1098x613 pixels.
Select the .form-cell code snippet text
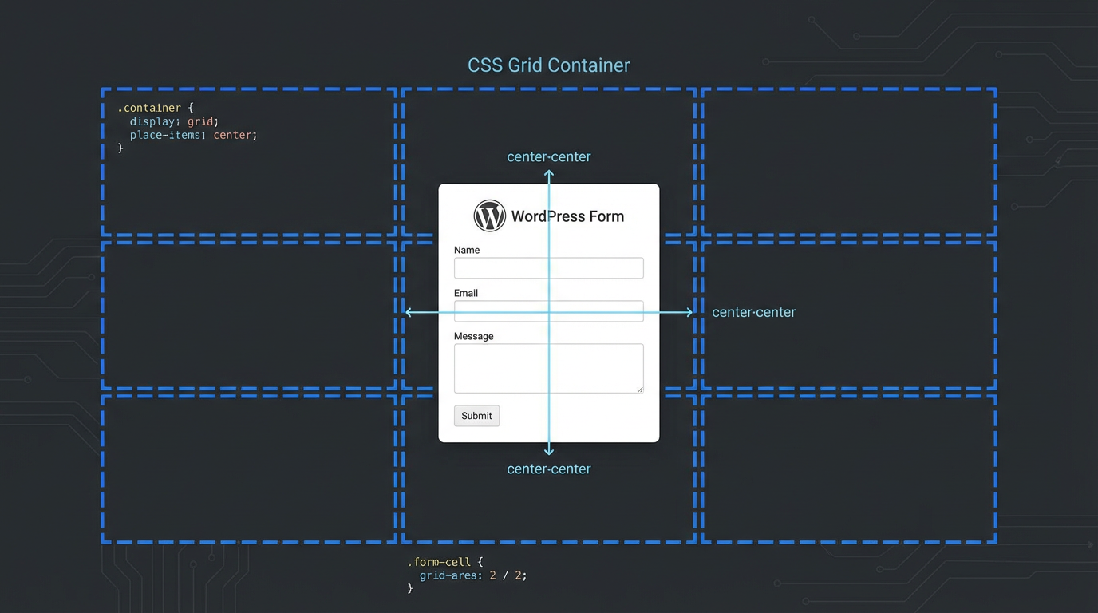463,575
